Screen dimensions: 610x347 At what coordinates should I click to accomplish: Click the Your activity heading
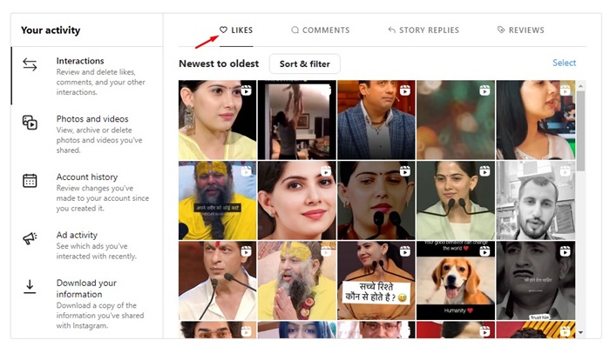[x=51, y=30]
